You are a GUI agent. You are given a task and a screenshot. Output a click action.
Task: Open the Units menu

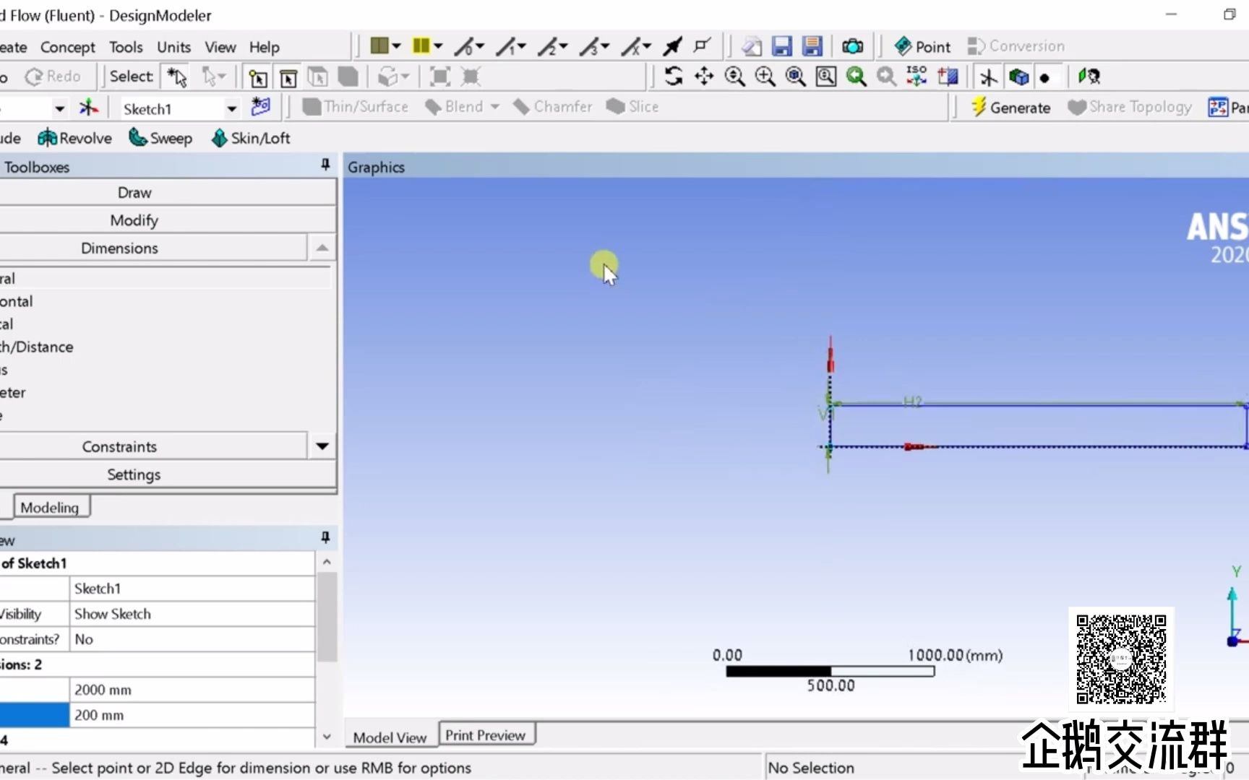pyautogui.click(x=173, y=47)
